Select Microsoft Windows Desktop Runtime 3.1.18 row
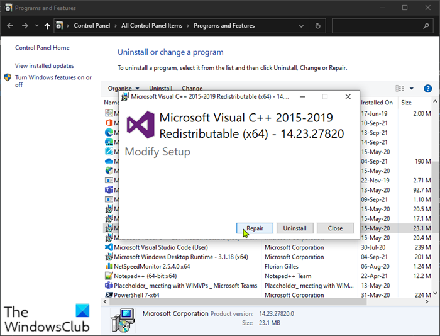This screenshot has width=440, height=336. point(267,257)
